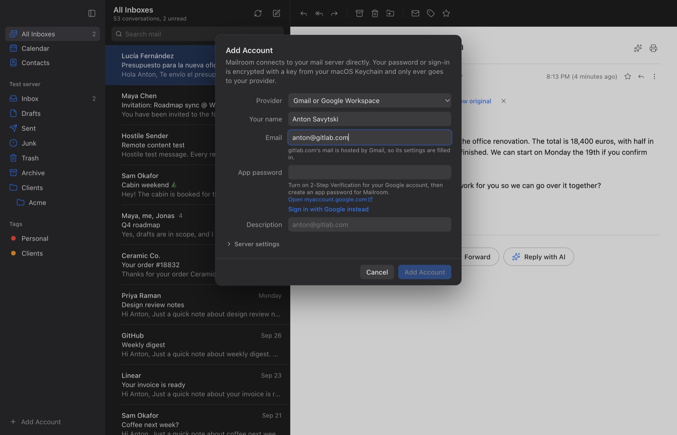Image resolution: width=677 pixels, height=435 pixels.
Task: Archive the message with toolbar icon
Action: (359, 13)
